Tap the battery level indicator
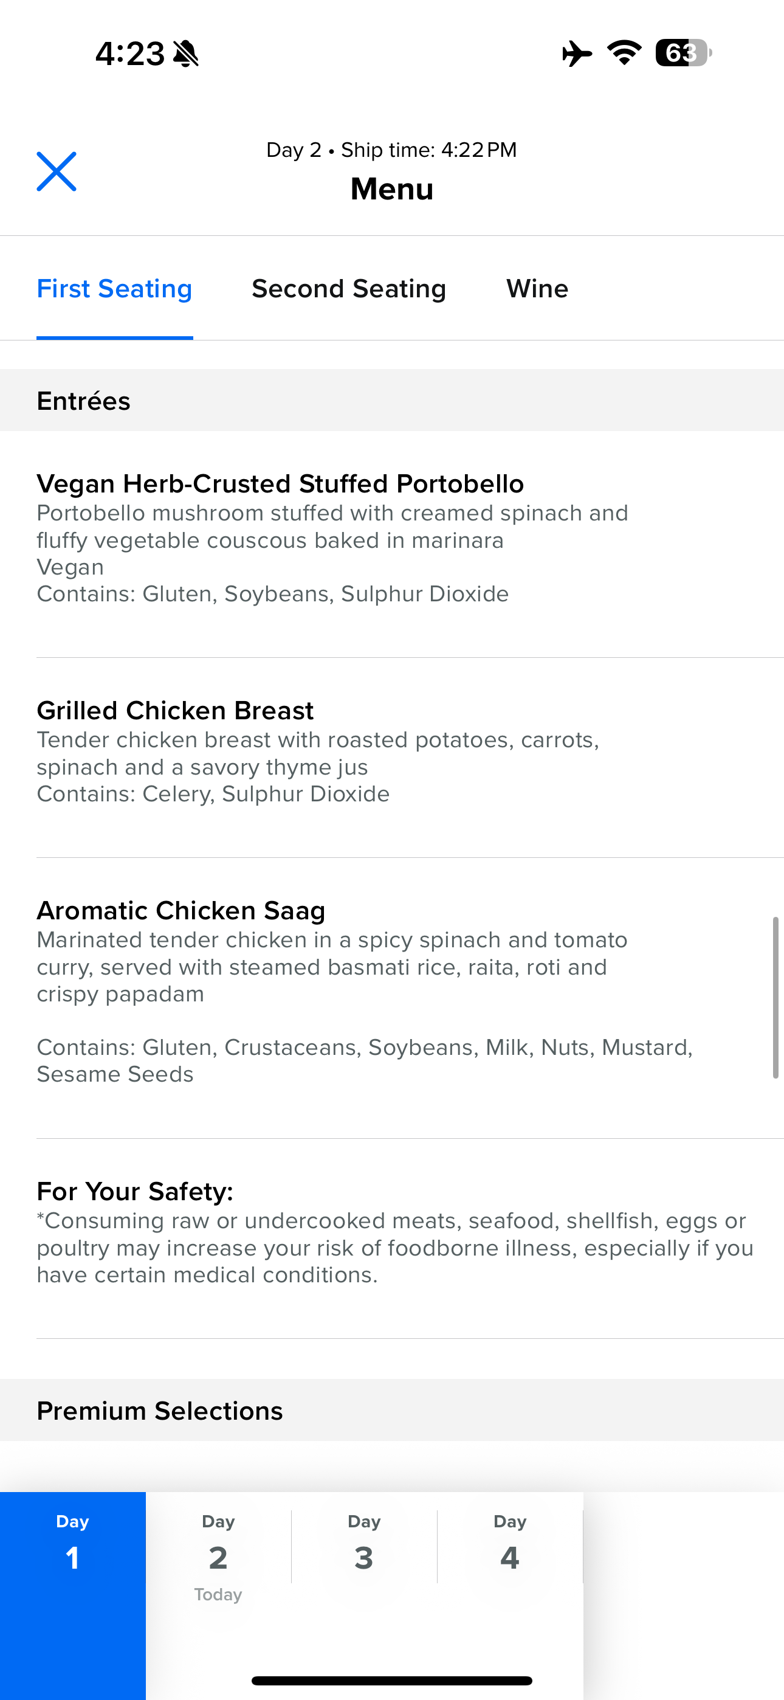This screenshot has width=784, height=1700. 683,53
